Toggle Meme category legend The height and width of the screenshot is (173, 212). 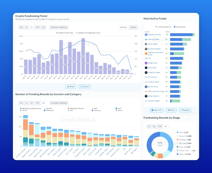click(x=119, y=110)
